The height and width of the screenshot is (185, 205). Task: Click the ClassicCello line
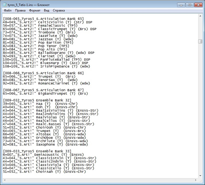[48, 168]
